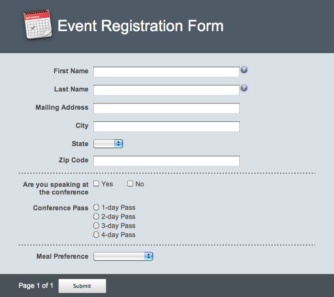
Task: Click the Submit button
Action: pos(82,286)
